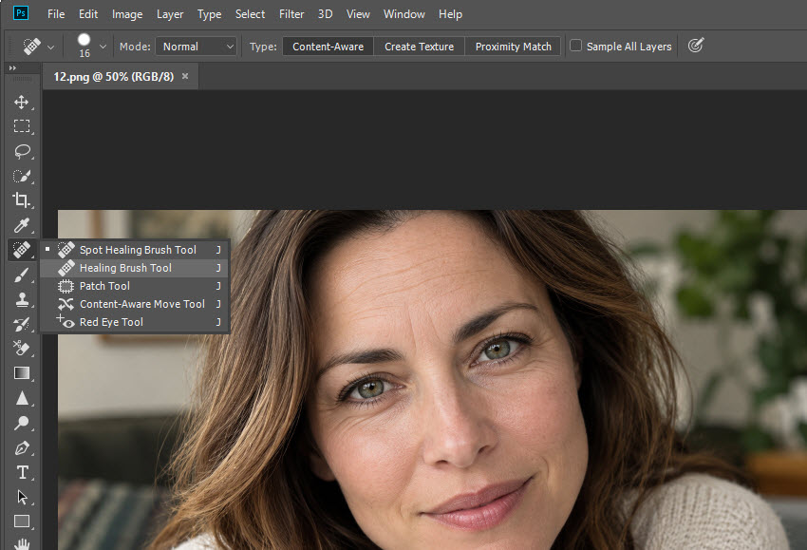Select the Eraser tool

pos(22,349)
